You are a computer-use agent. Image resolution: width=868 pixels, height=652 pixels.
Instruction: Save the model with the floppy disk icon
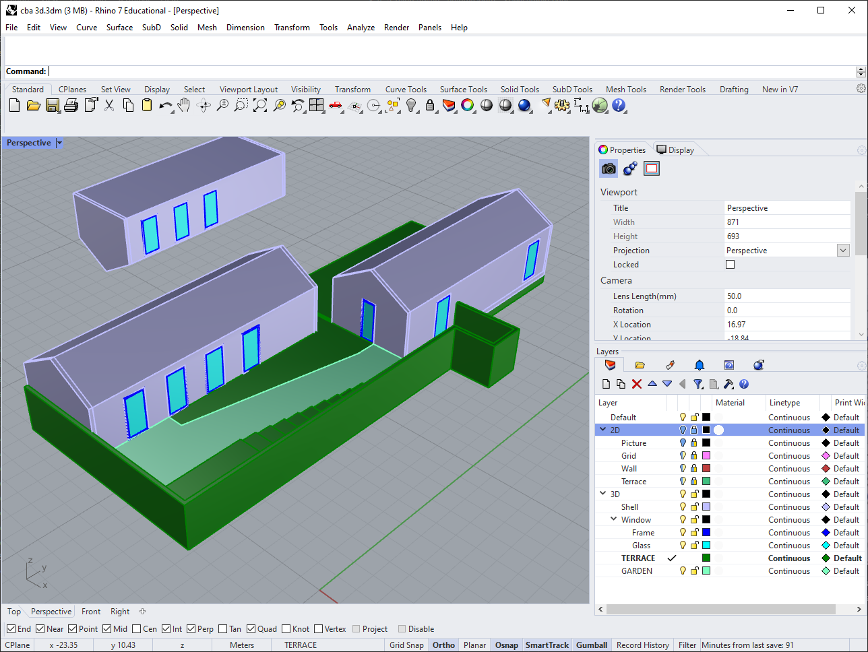(52, 106)
